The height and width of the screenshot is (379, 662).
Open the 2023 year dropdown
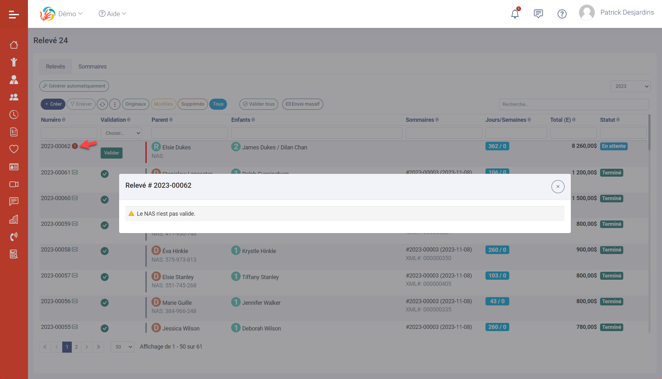630,86
